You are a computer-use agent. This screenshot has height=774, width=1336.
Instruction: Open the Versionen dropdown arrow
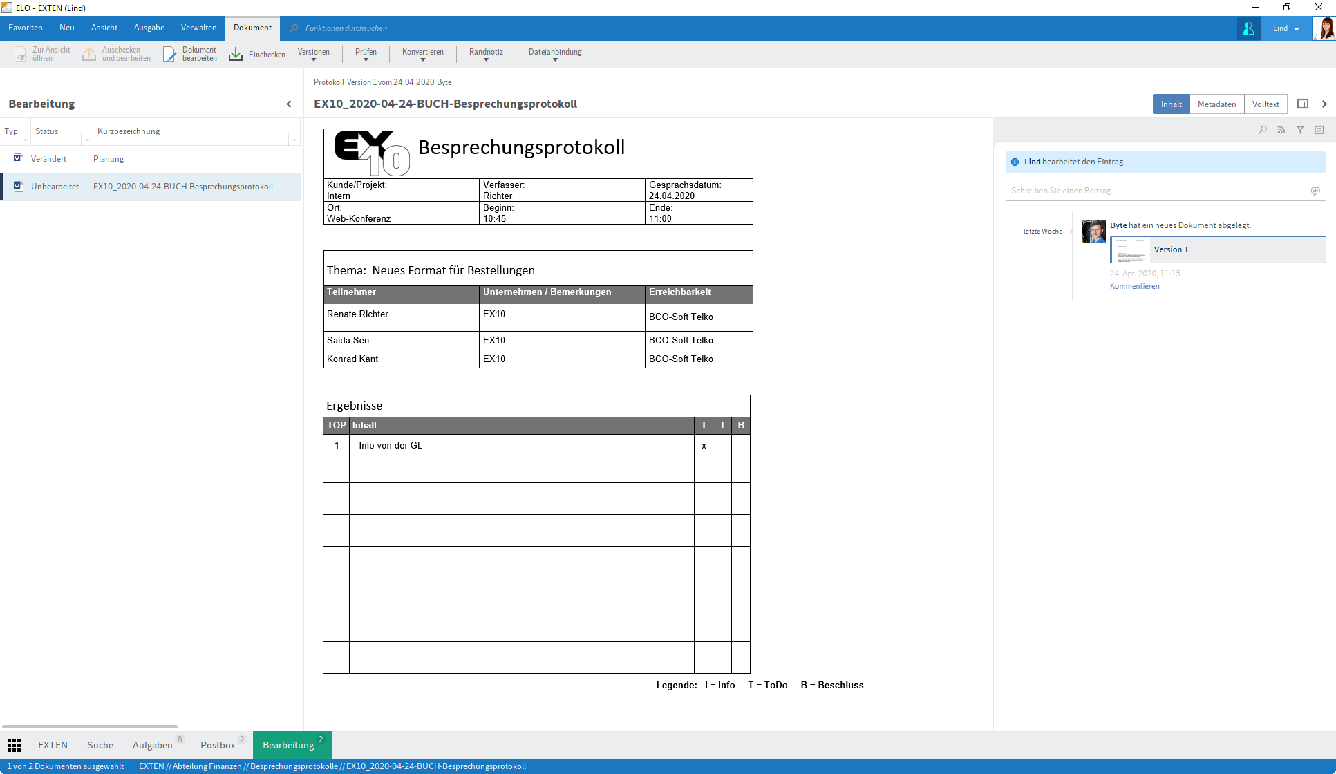tap(313, 59)
